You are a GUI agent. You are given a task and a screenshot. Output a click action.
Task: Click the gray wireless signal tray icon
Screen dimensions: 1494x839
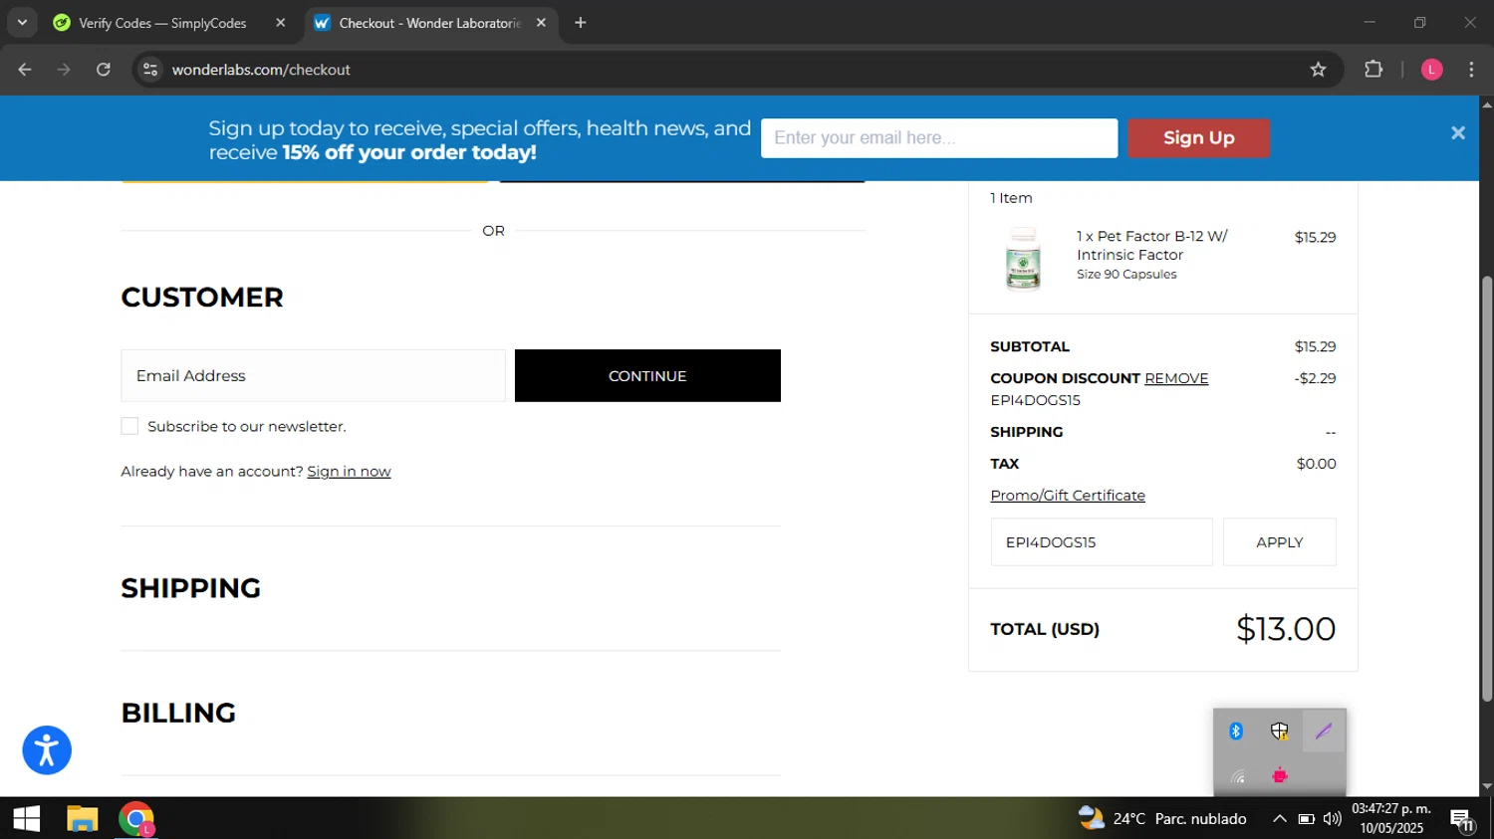tap(1236, 775)
